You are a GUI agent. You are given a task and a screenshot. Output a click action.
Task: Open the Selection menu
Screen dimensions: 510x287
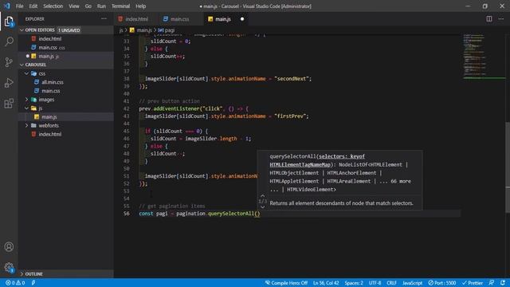tap(53, 6)
